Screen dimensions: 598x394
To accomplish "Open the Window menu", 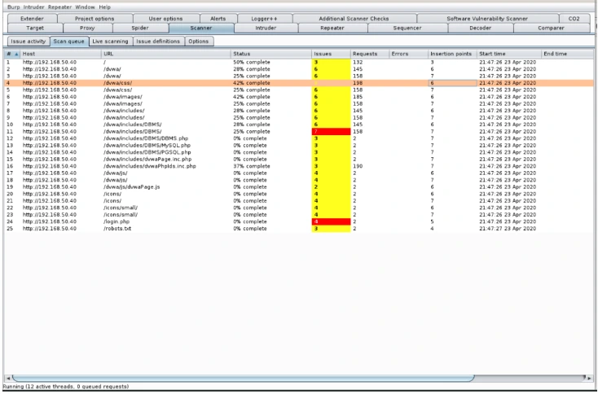I will tap(85, 7).
